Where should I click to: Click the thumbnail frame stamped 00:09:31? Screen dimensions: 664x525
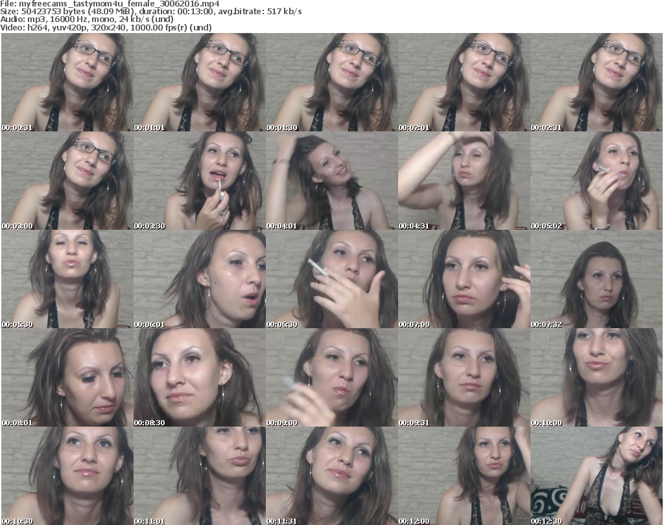point(464,377)
